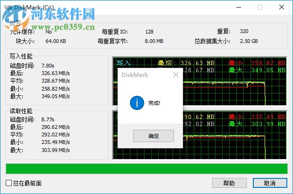
Task: Click the 重复 value 320
Action: click(x=244, y=31)
